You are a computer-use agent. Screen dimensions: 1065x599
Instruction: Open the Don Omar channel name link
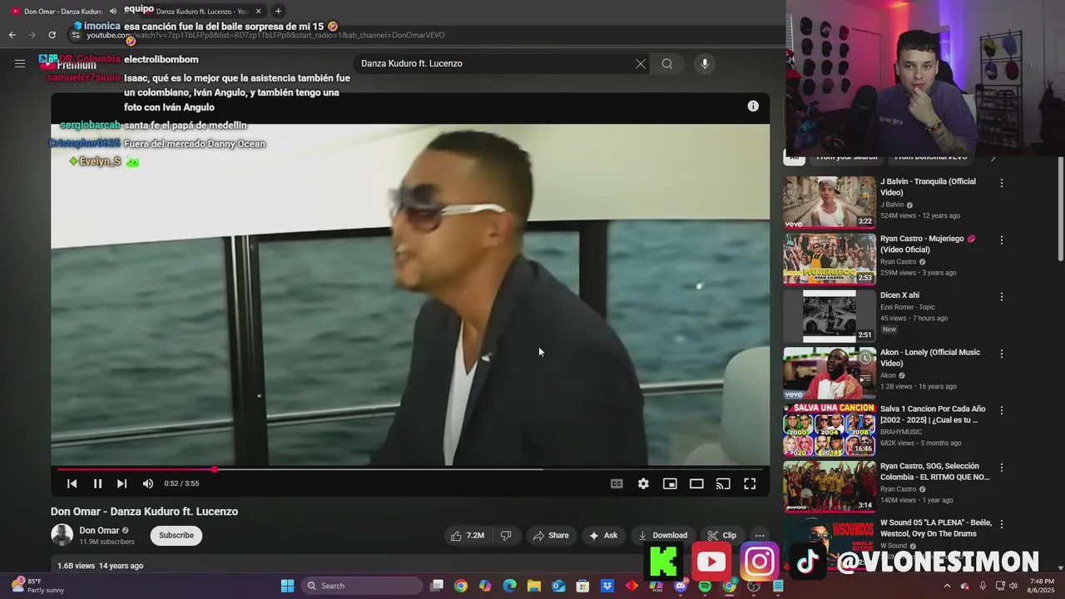[x=99, y=531]
